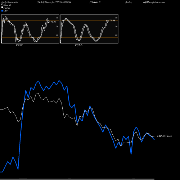Click the FAST stochastic chart panel
This screenshot has height=180, width=180.
30,29
